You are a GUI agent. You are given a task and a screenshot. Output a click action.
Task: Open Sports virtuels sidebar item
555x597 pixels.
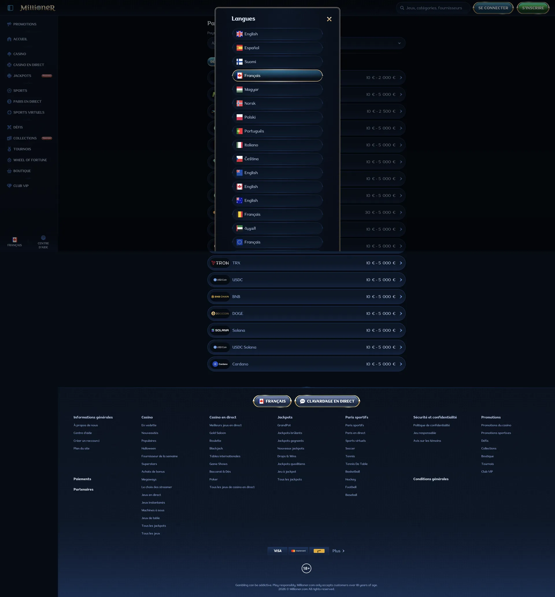29,112
